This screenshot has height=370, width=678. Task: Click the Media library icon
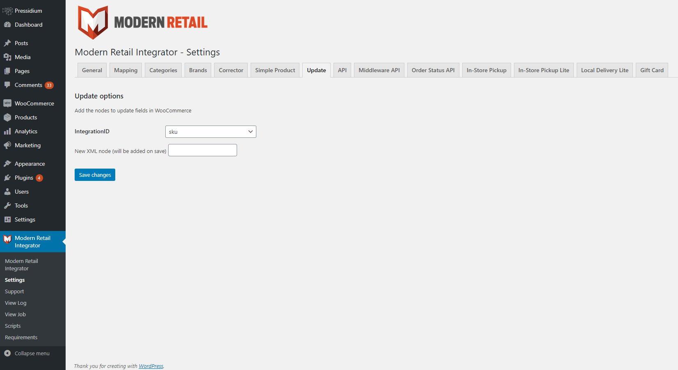(7, 57)
